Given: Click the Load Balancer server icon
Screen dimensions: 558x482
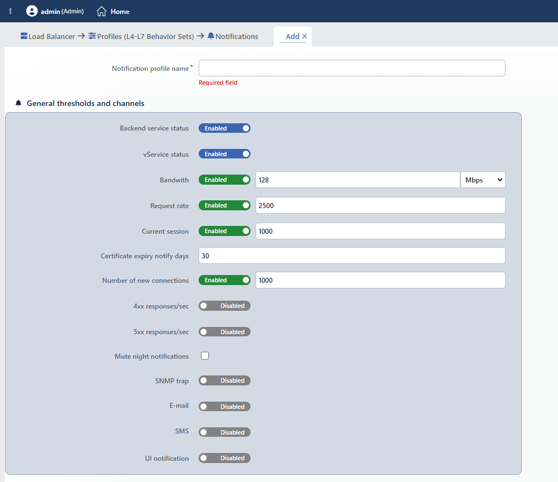Looking at the screenshot, I should [24, 36].
